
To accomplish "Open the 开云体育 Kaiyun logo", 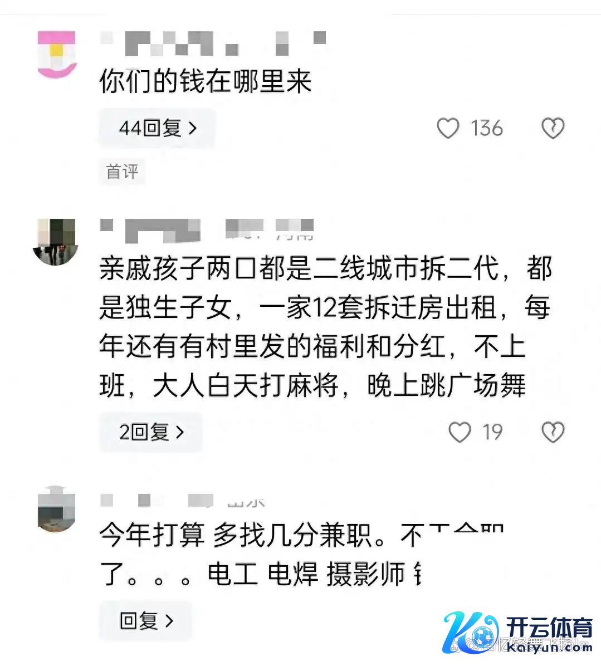I will pyautogui.click(x=518, y=633).
